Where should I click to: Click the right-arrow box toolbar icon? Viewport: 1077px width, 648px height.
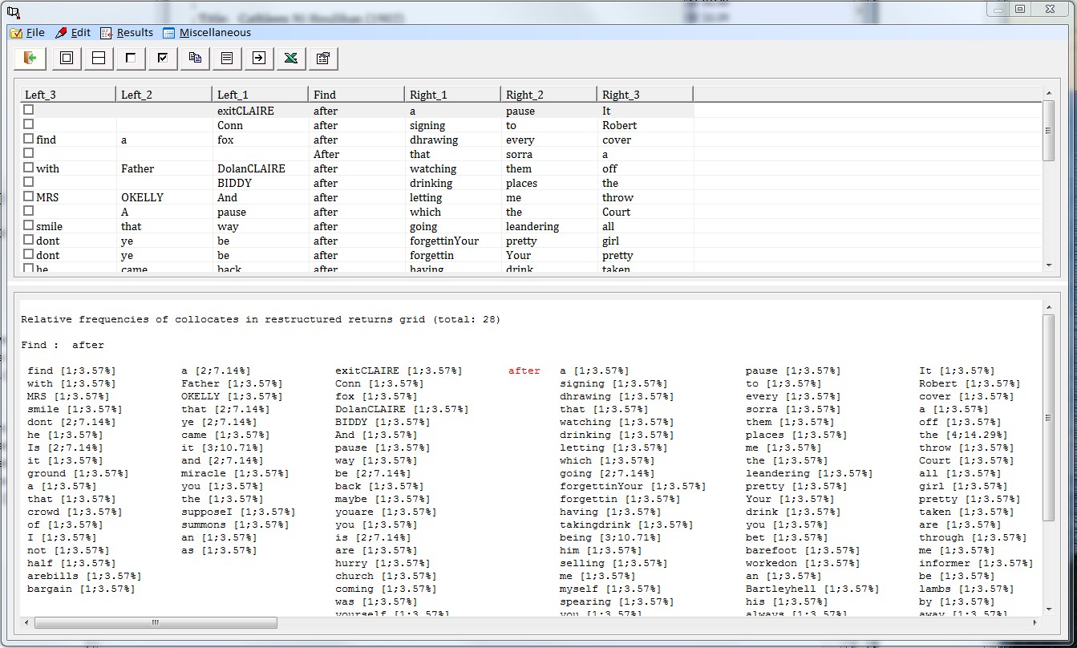[x=259, y=58]
